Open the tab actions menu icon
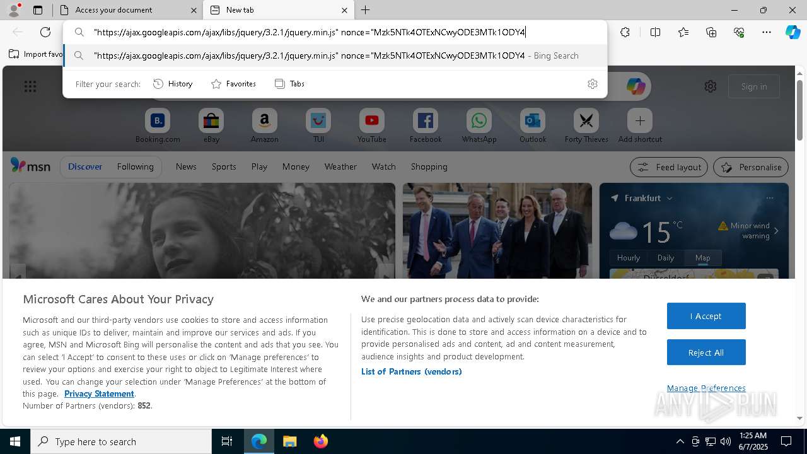Viewport: 807px width, 454px height. point(38,10)
